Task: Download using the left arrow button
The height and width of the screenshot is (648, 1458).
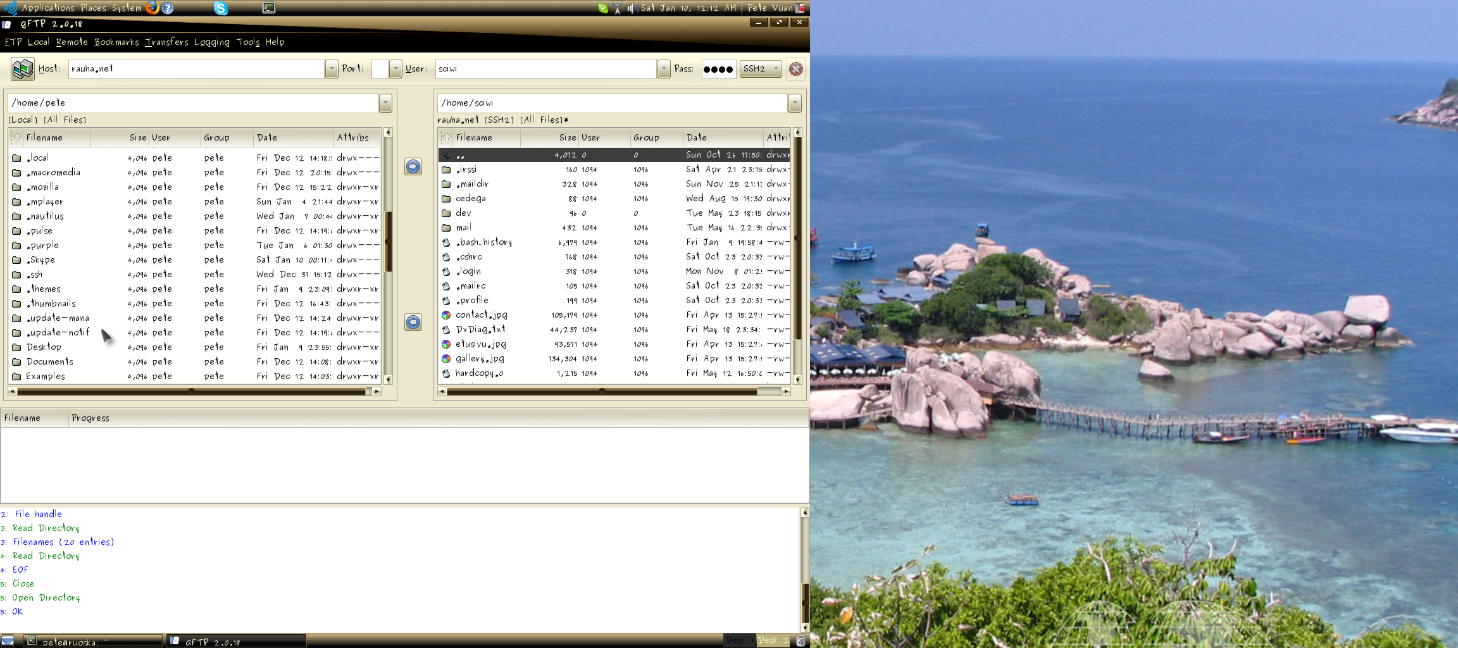Action: coord(413,322)
